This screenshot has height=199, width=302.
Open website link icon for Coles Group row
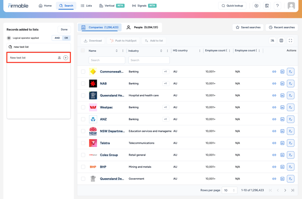[x=274, y=155]
